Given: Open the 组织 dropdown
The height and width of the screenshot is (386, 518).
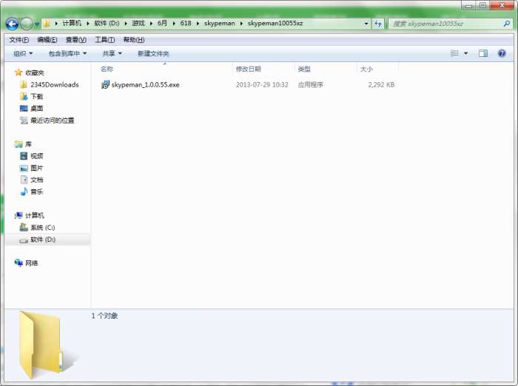Looking at the screenshot, I should (x=23, y=53).
